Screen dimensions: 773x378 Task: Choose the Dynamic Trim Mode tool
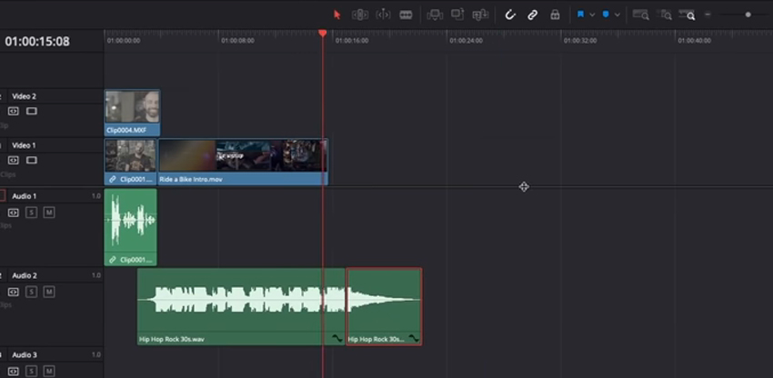click(x=383, y=15)
